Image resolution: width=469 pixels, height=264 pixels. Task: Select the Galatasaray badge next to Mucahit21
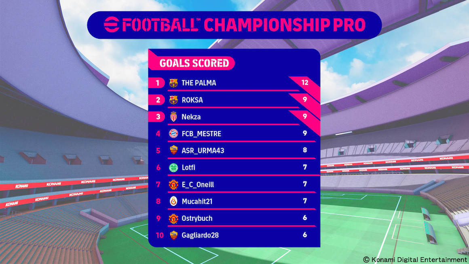[173, 201]
